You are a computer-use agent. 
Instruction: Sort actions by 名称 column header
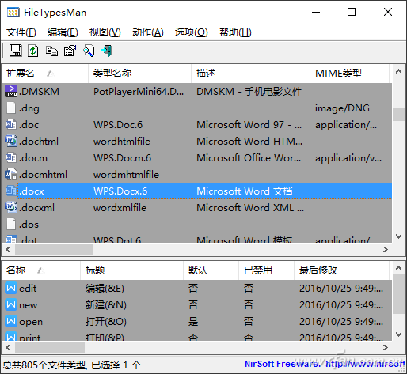pyautogui.click(x=41, y=270)
